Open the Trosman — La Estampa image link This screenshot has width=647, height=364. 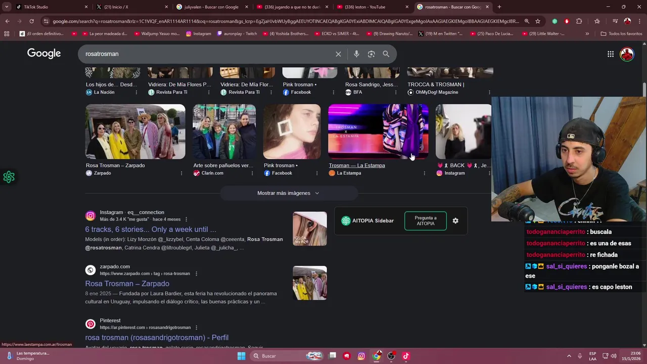coord(357,165)
